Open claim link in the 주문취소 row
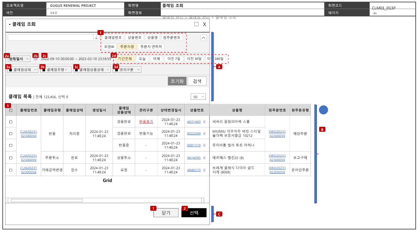This screenshot has height=235, width=419. pyautogui.click(x=29, y=158)
